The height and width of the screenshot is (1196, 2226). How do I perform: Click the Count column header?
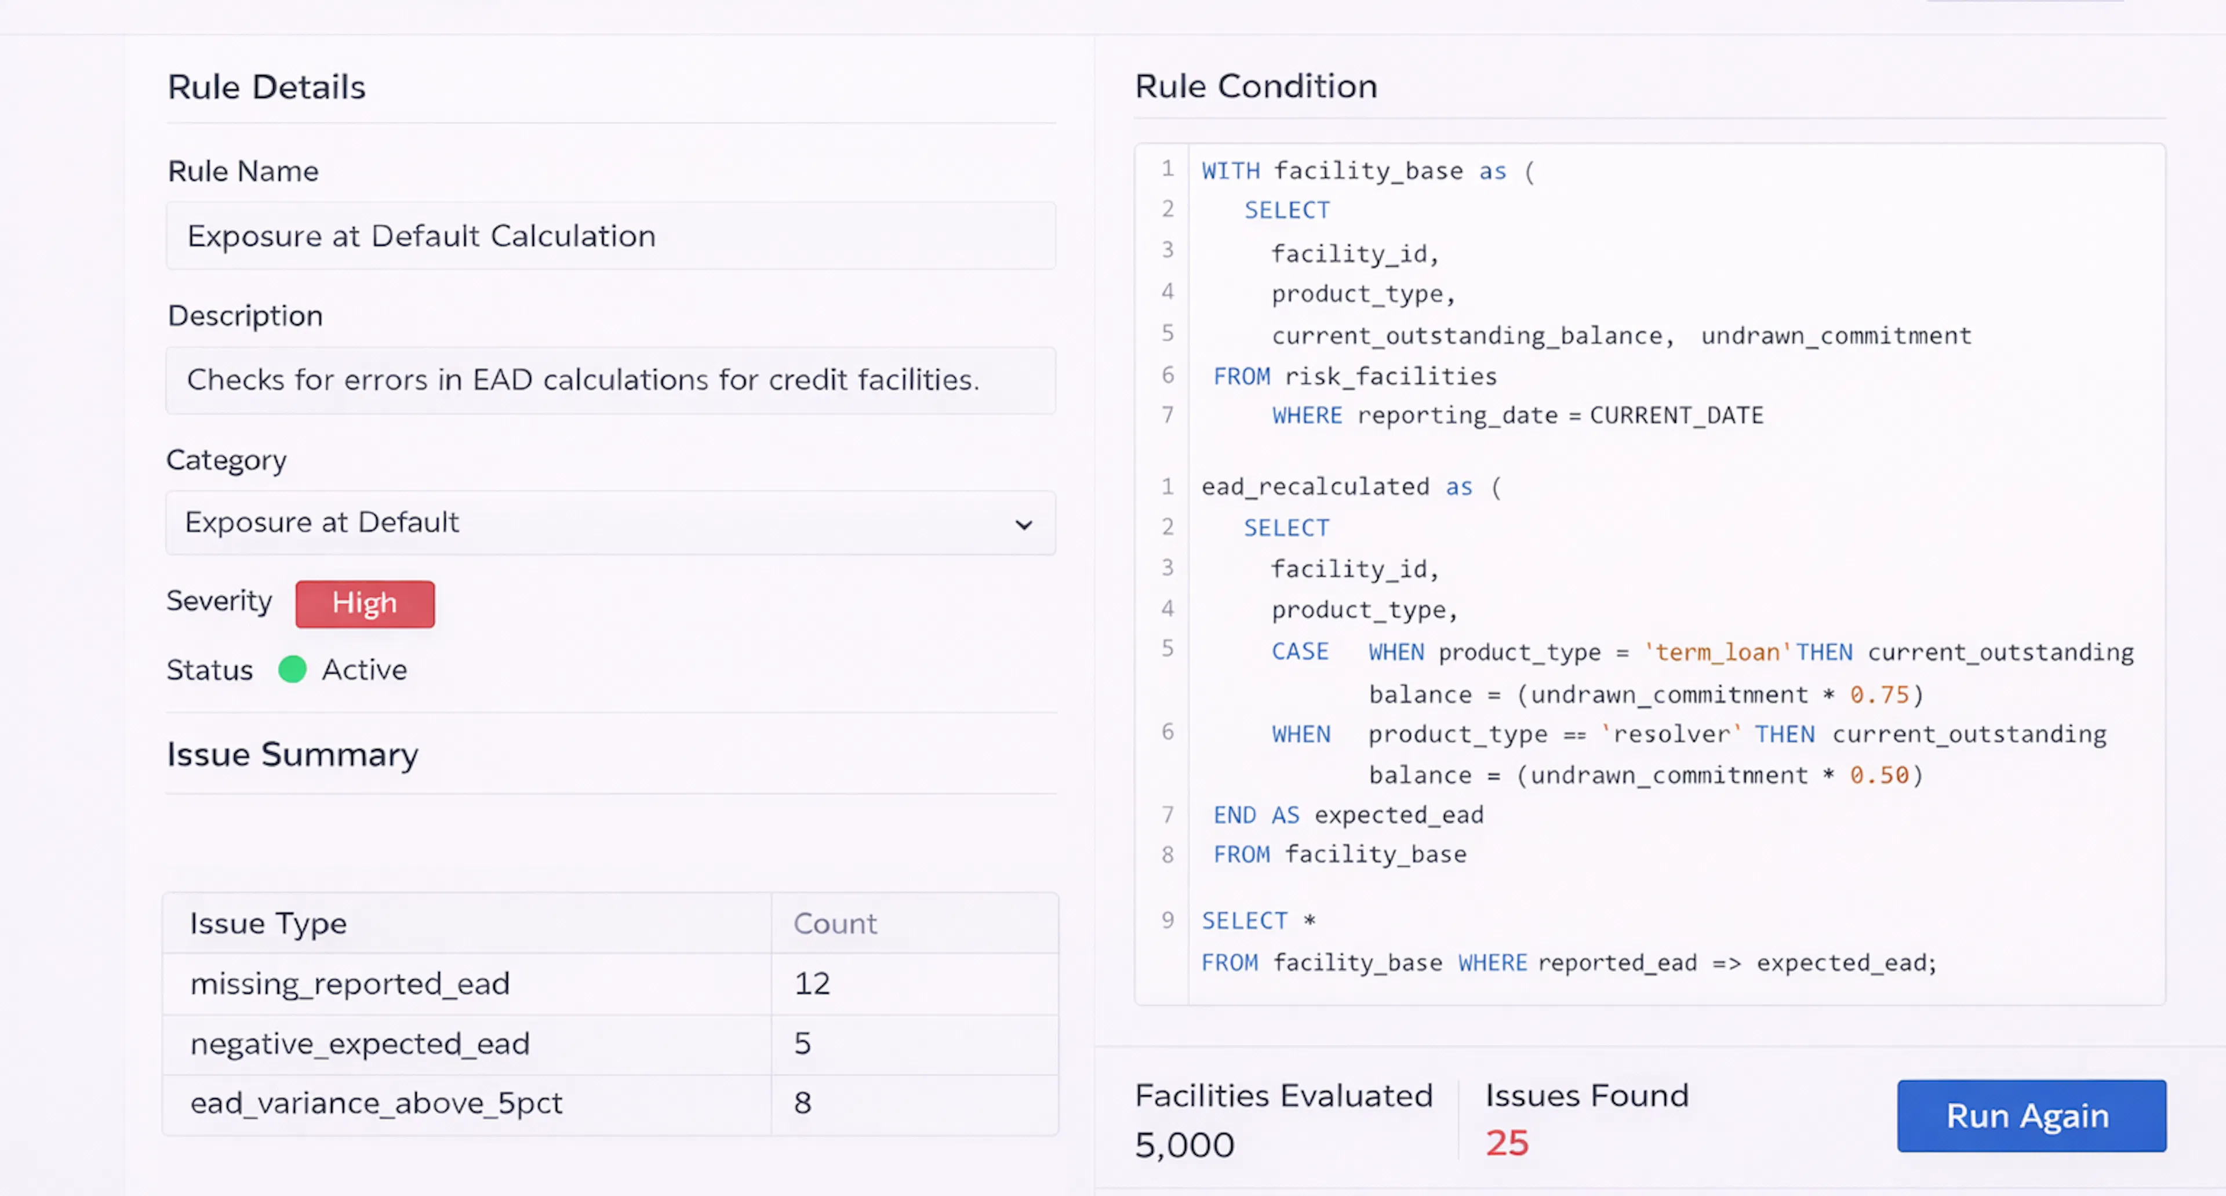(834, 923)
